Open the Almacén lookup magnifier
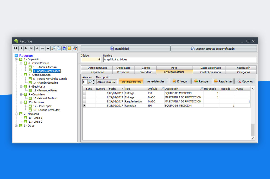270x179 pixels. pos(90,82)
